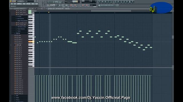Select HIP_Hat_2 sample in browser
Viewport: 183px width, 102px height.
pyautogui.click(x=19, y=47)
